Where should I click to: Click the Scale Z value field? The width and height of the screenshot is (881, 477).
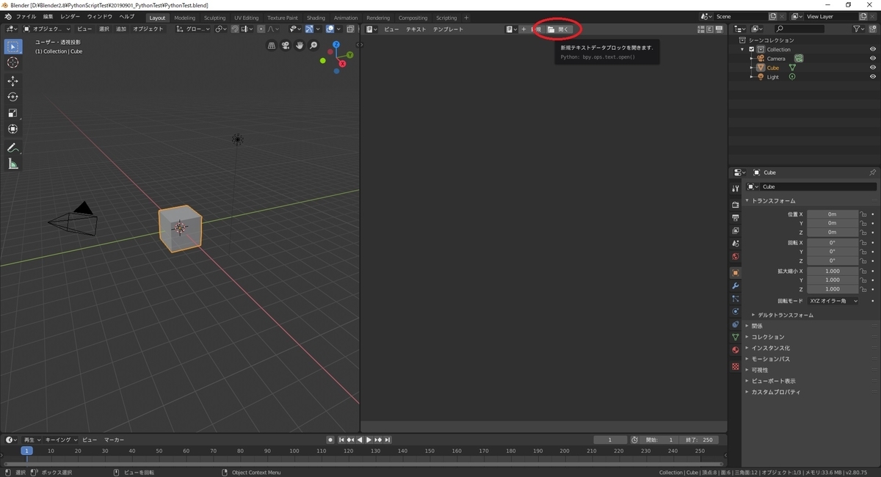click(x=833, y=289)
